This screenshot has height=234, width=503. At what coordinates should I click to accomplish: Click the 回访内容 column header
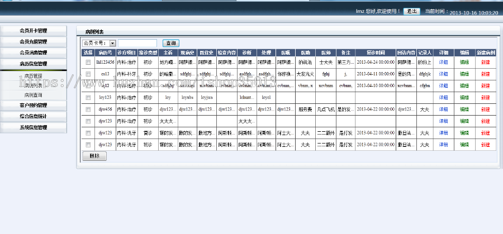[x=406, y=52]
